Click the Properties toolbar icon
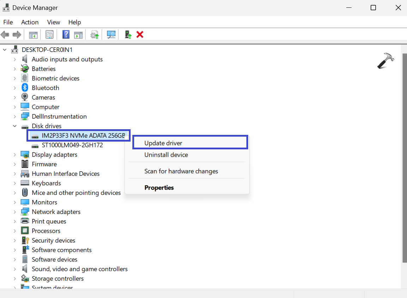407x298 pixels. [x=50, y=35]
